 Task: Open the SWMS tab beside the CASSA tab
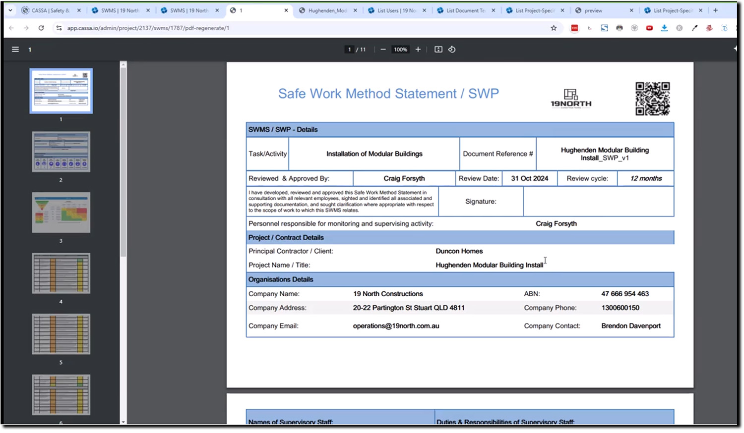120,10
